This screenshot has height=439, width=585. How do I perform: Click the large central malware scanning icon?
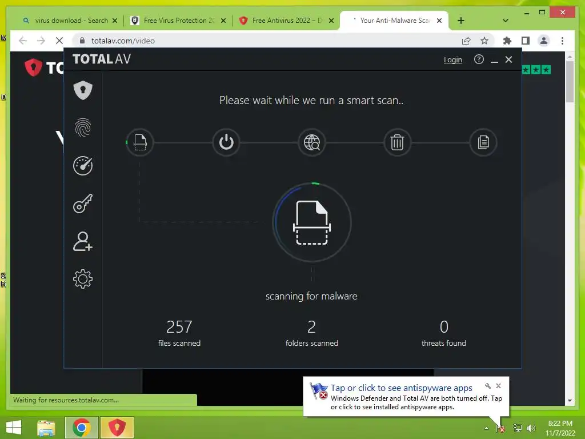click(312, 222)
